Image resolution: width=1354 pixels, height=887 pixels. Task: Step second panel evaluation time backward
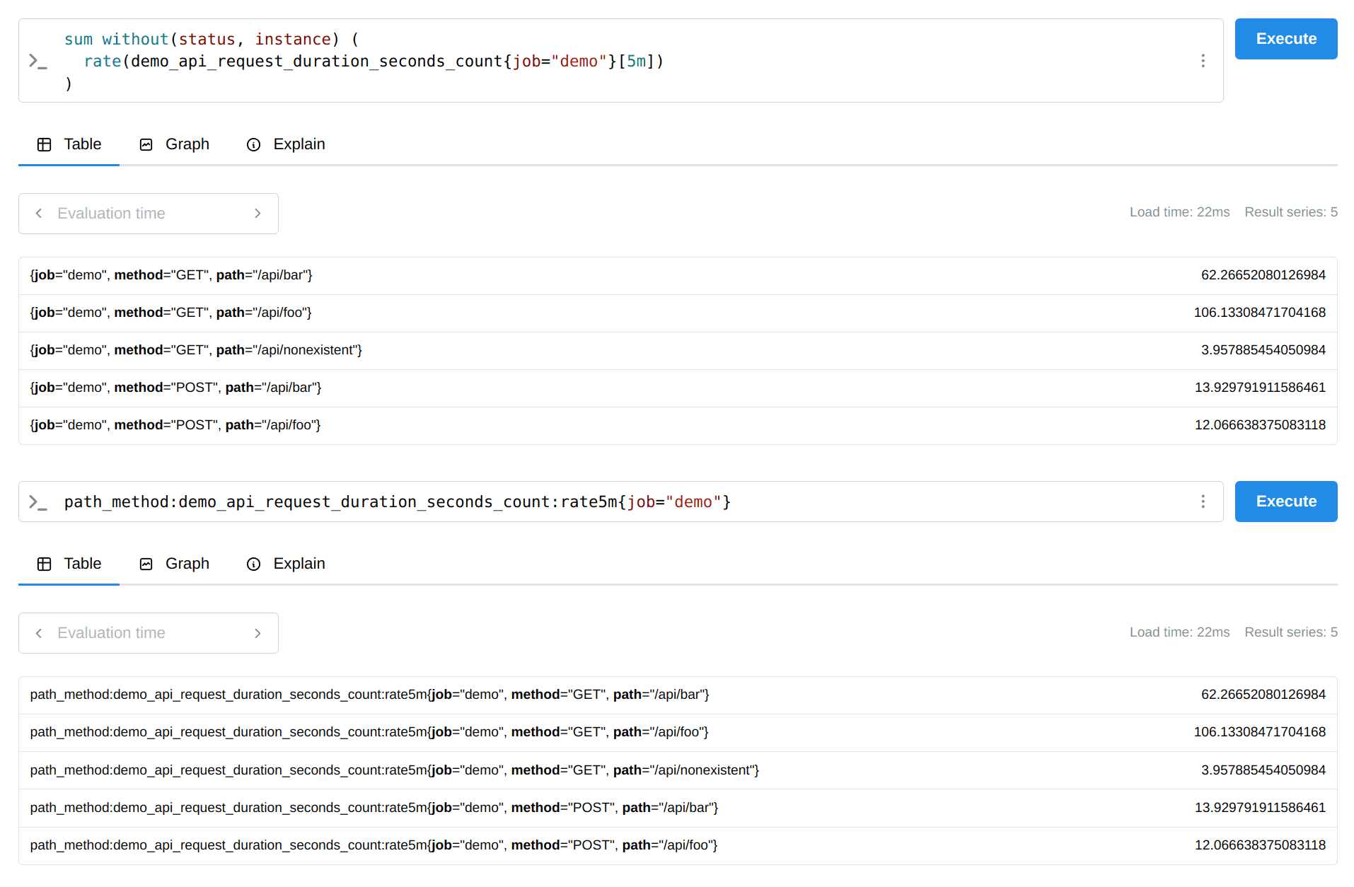coord(39,633)
